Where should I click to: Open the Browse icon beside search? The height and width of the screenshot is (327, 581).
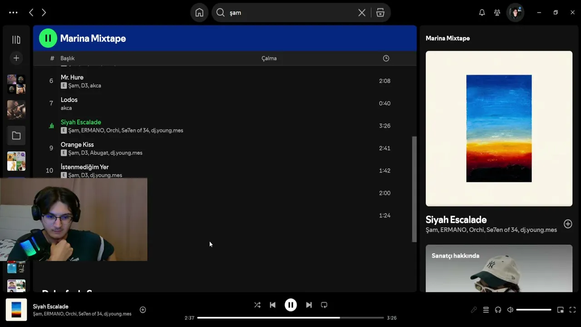[380, 13]
